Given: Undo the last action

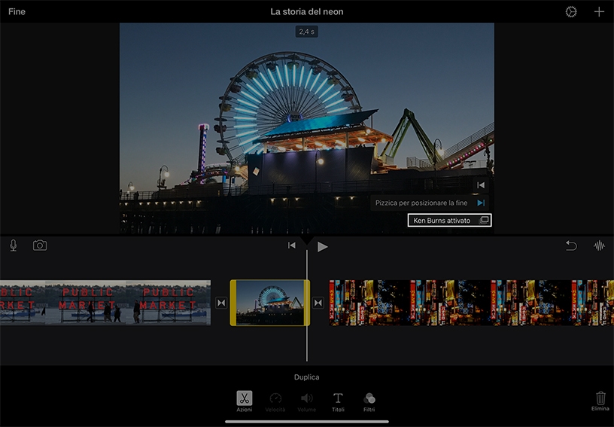Looking at the screenshot, I should [571, 246].
